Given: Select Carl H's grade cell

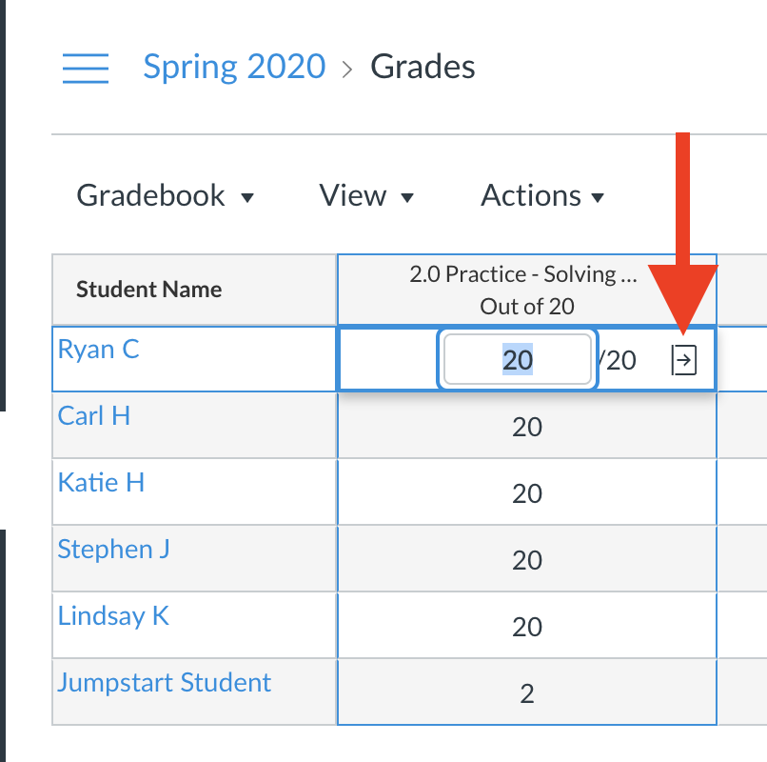Looking at the screenshot, I should tap(526, 426).
